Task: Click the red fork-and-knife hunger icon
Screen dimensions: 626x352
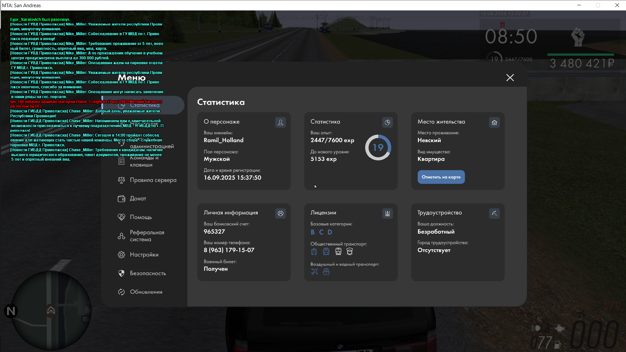Action: point(502,25)
